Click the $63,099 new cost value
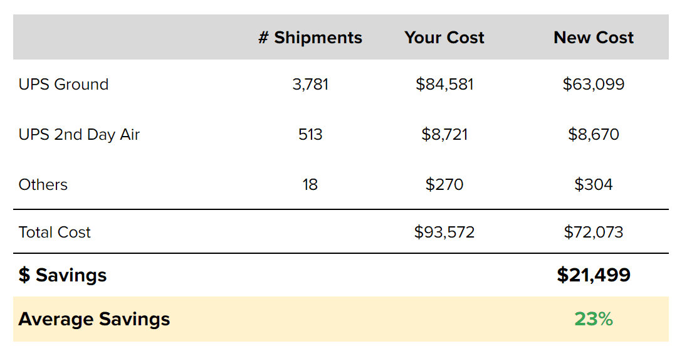The height and width of the screenshot is (351, 682). click(x=594, y=85)
